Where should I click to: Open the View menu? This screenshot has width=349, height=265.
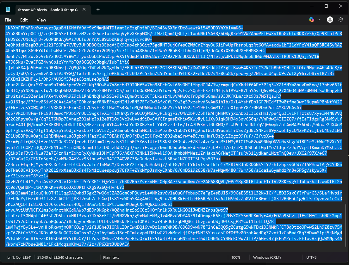pos(41,20)
